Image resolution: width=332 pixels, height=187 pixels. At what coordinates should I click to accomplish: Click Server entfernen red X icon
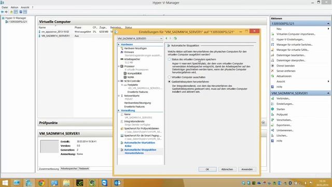click(272, 71)
